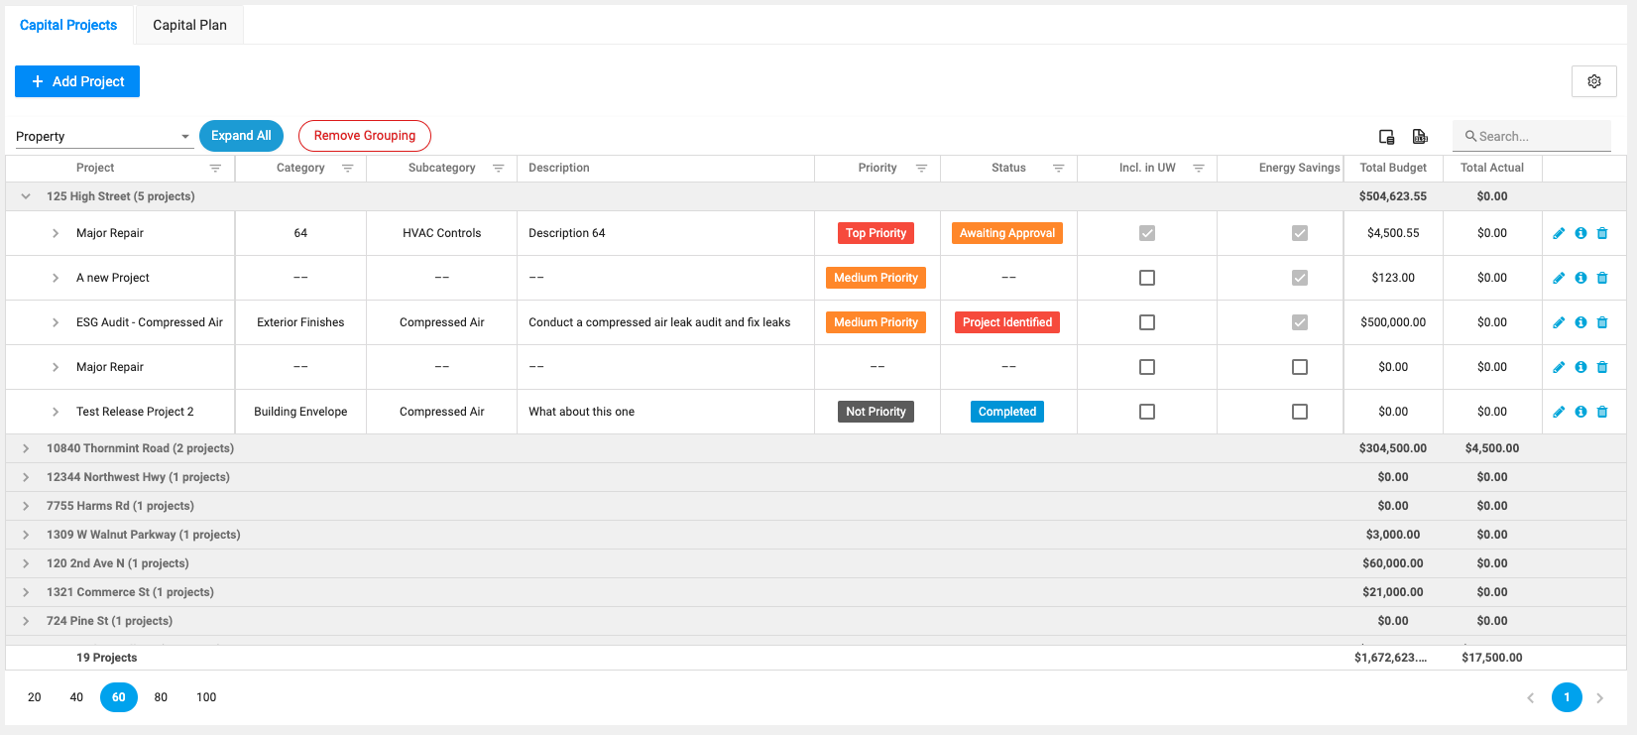View info for Major Repair without a priority
This screenshot has width=1637, height=735.
(1580, 367)
